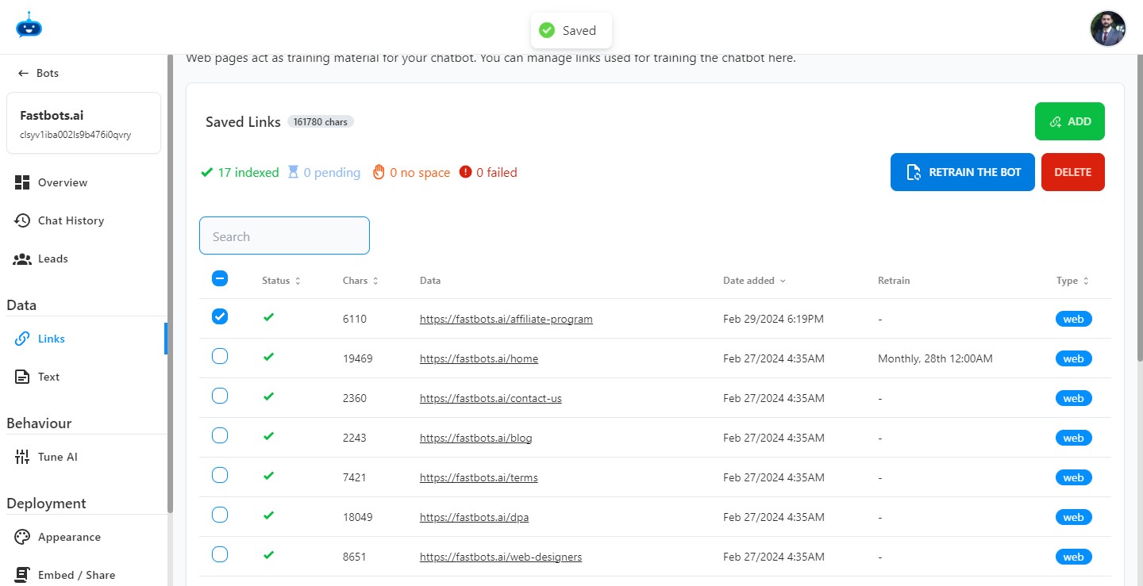Click the Fastbots robot logo
The width and height of the screenshot is (1143, 586).
coord(29,25)
